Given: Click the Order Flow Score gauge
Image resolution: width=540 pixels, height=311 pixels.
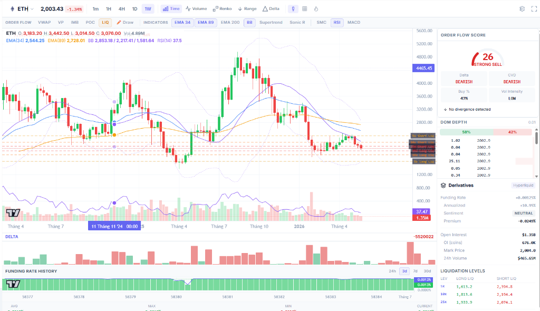Looking at the screenshot, I should pos(488,58).
